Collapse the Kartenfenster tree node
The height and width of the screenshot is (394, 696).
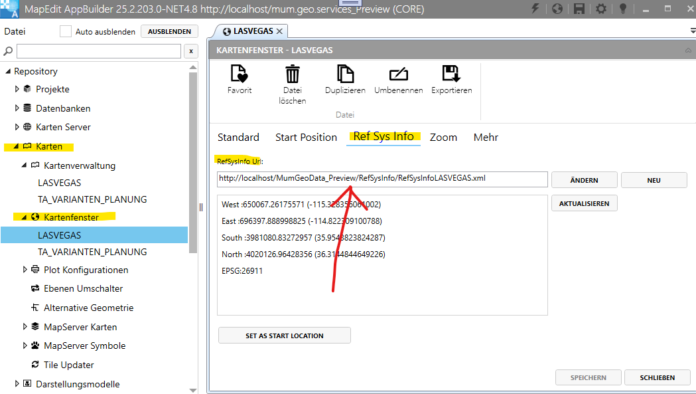25,217
